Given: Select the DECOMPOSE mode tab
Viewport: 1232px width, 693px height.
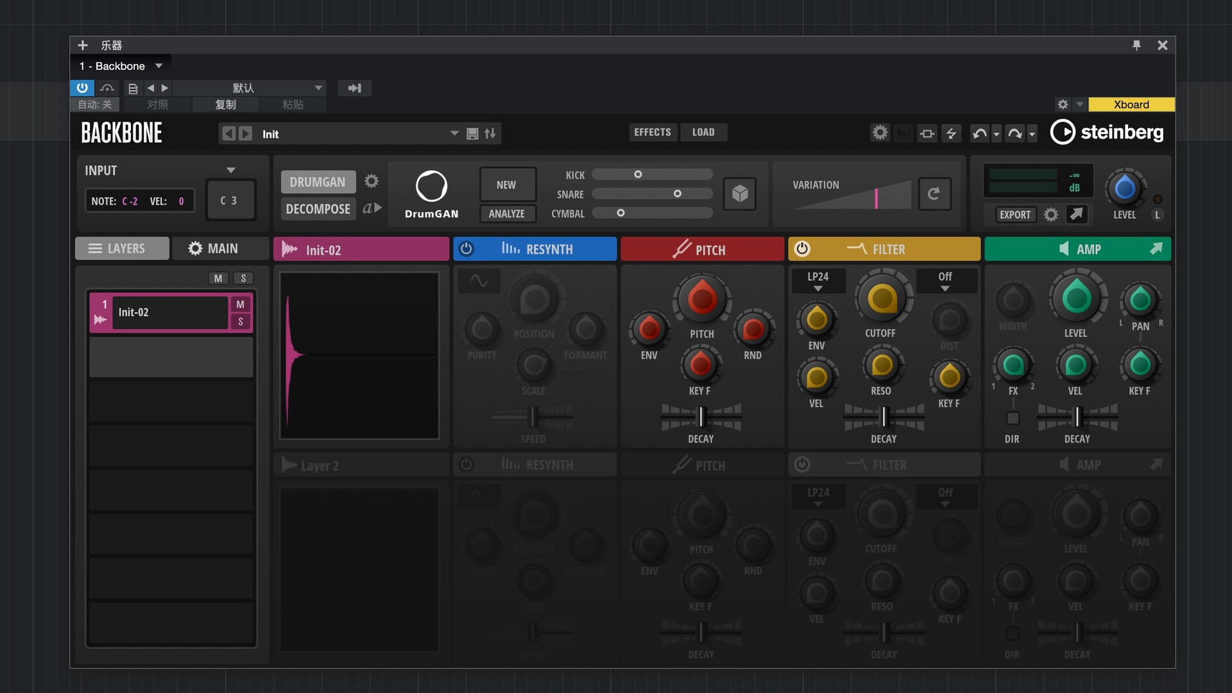Looking at the screenshot, I should [318, 209].
